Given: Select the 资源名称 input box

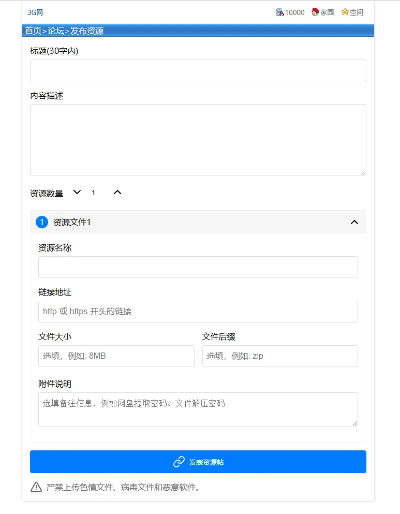Looking at the screenshot, I should (198, 267).
